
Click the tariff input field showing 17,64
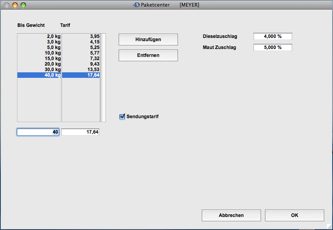pos(80,132)
